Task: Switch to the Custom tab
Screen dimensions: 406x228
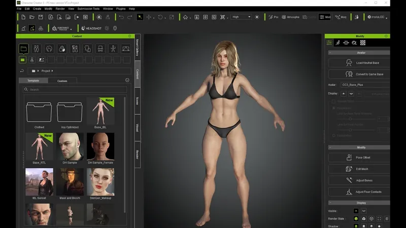Action: click(62, 81)
